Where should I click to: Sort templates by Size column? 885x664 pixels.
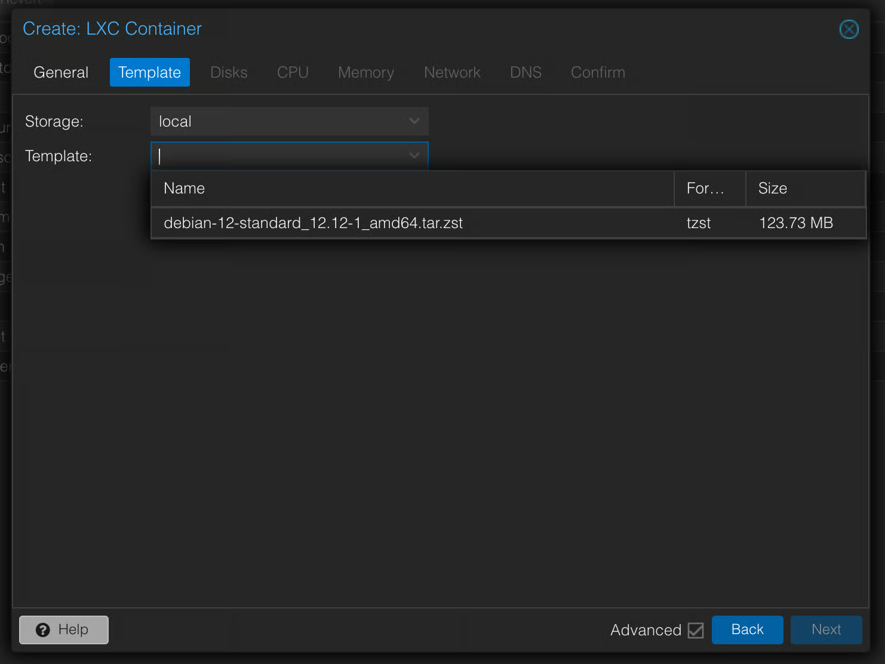point(806,189)
